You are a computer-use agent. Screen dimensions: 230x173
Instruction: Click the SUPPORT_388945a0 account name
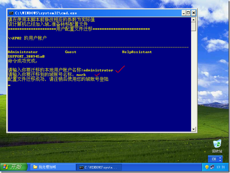tap(26, 56)
